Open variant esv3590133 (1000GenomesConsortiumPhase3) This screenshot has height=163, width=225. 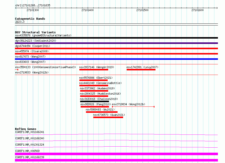tap(46, 67)
